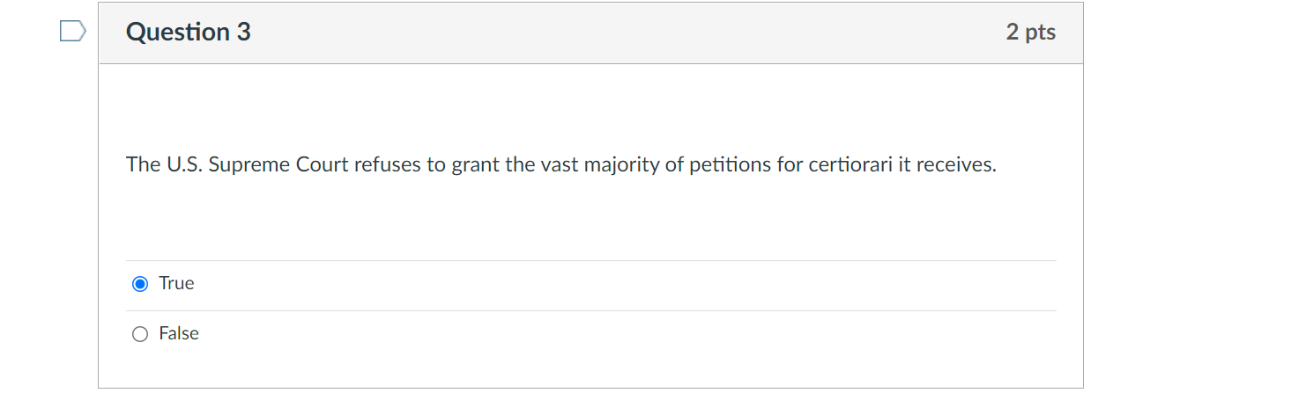
Task: Flag Question 3 with the bookmark icon
Action: 73,33
